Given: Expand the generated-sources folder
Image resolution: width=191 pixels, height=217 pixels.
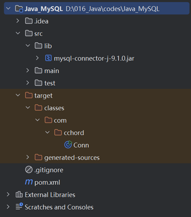Looking at the screenshot, I should [x=27, y=157].
